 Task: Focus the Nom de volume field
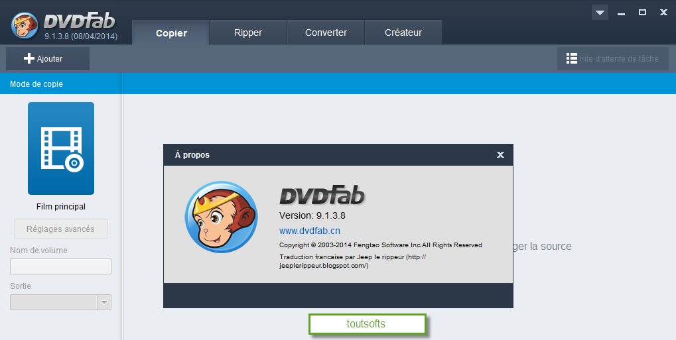point(60,266)
